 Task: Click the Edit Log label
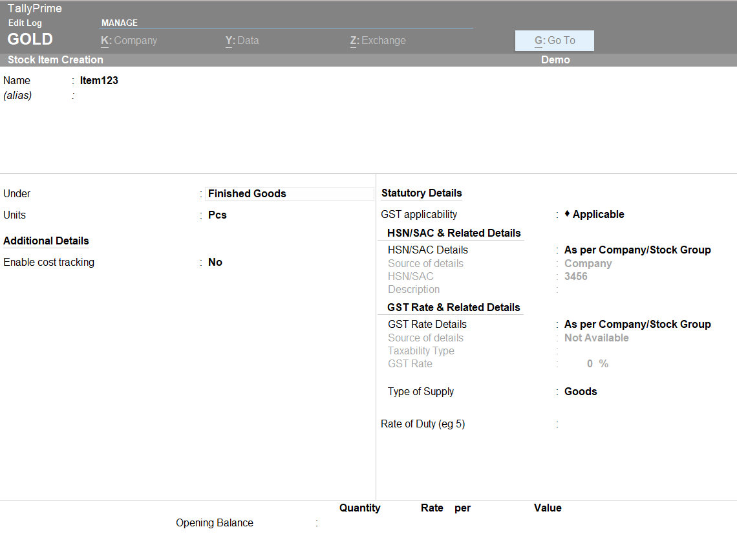25,23
